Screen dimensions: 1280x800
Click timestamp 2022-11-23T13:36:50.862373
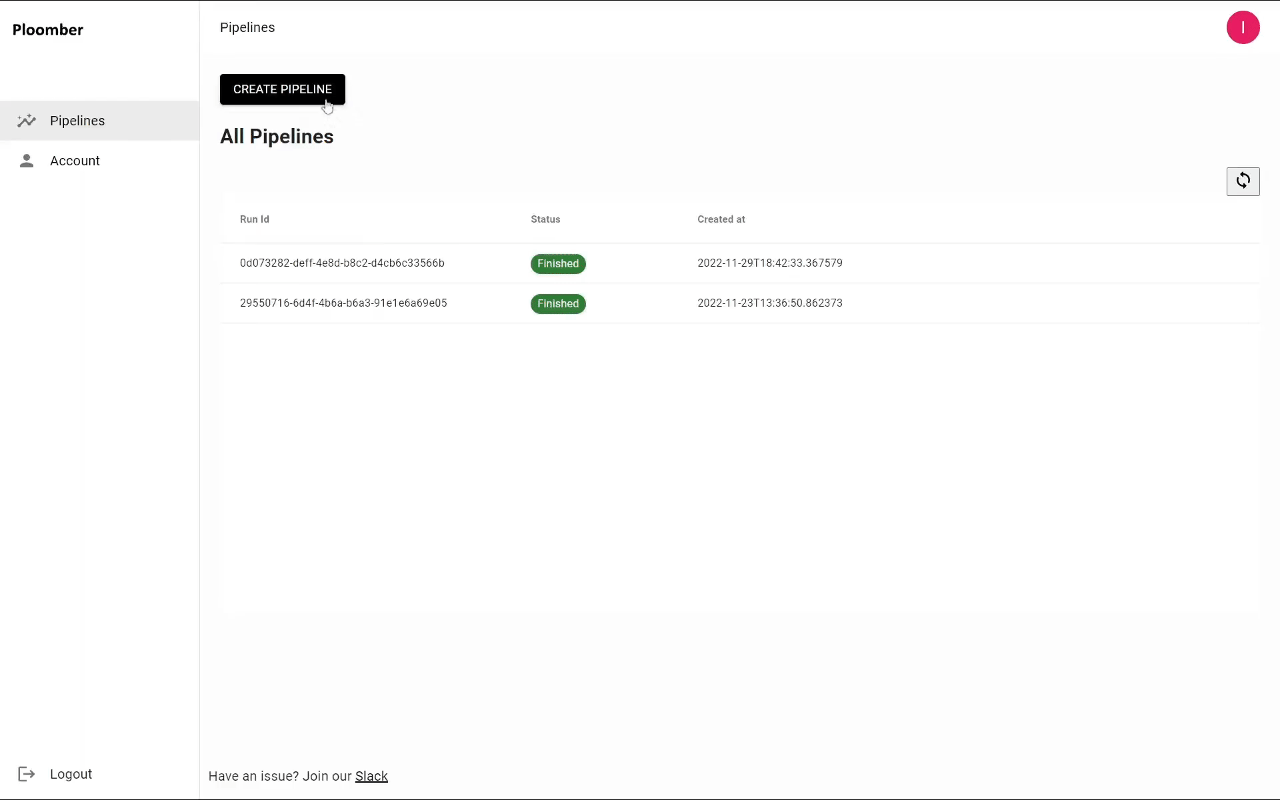click(770, 303)
